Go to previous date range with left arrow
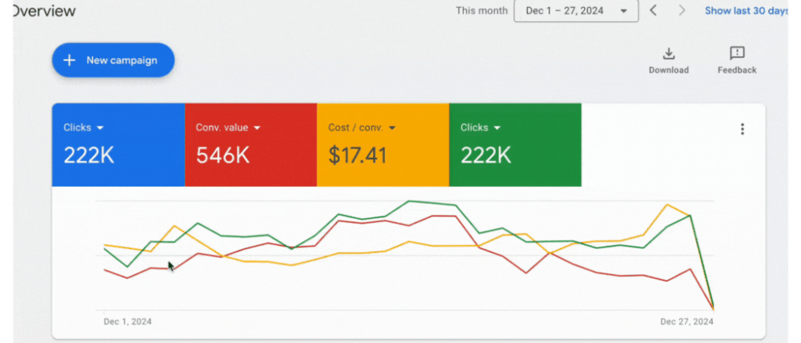This screenshot has height=343, width=801. pos(654,11)
